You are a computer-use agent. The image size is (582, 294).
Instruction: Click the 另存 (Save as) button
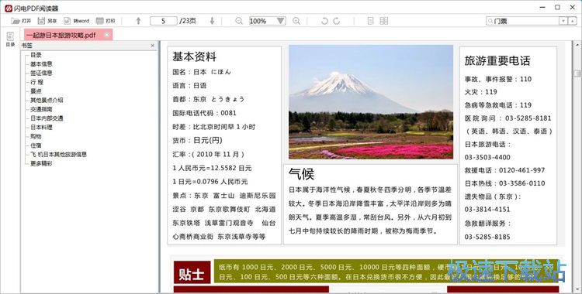click(47, 21)
